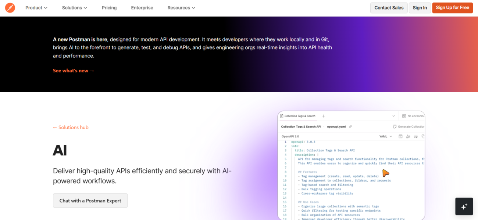Open the Resources dropdown menu
The width and height of the screenshot is (478, 220).
[x=181, y=8]
